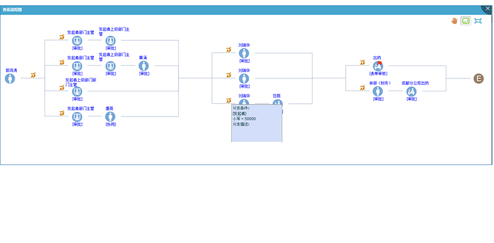
Task: Click the condition icon right after 郭鸿涛
Action: (33, 75)
